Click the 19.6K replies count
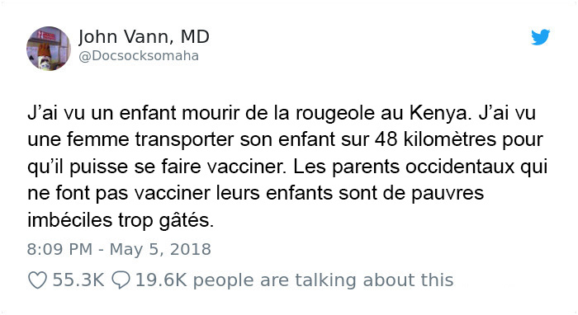578x315 pixels. point(162,280)
